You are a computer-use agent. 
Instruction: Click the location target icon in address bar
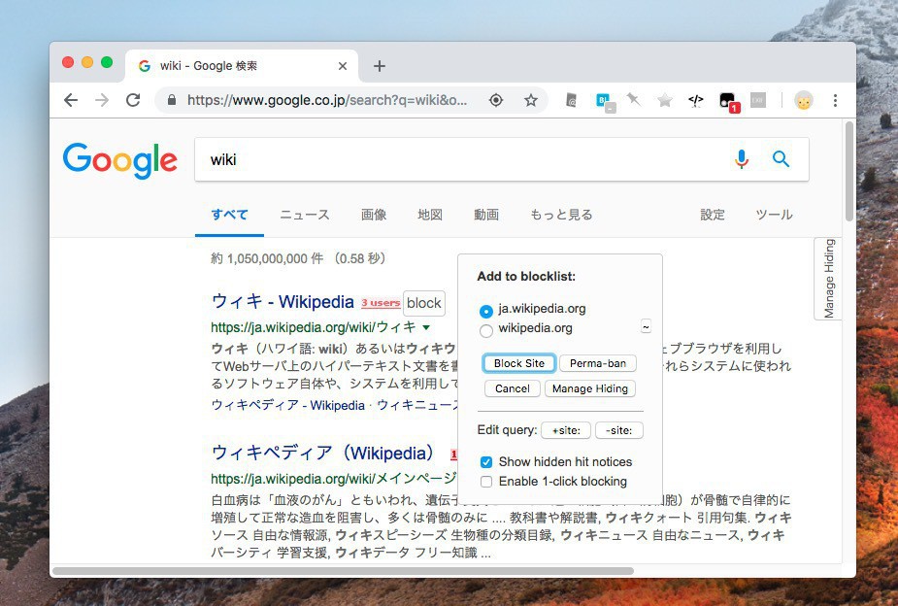pos(496,100)
